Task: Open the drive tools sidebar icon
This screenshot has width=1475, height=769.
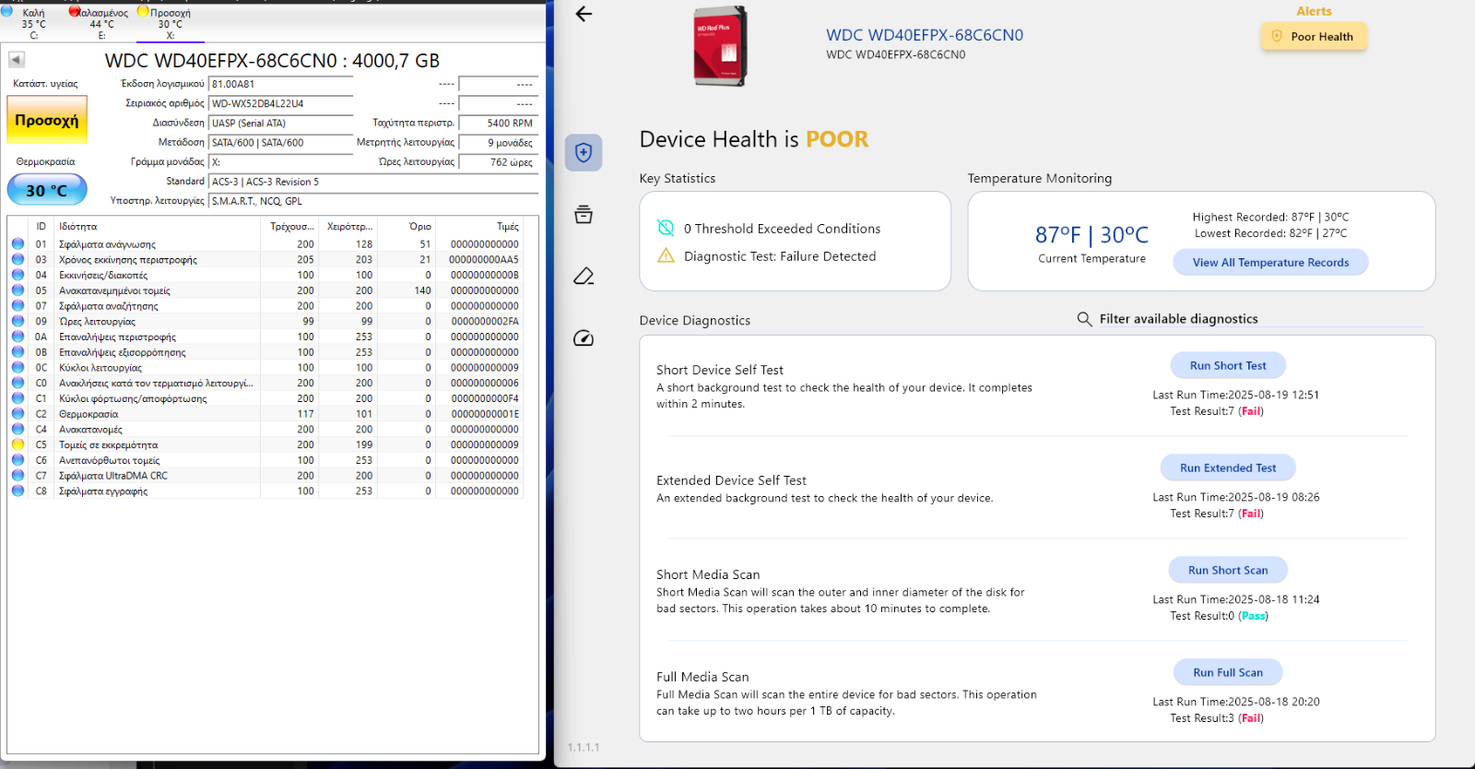Action: pos(584,215)
